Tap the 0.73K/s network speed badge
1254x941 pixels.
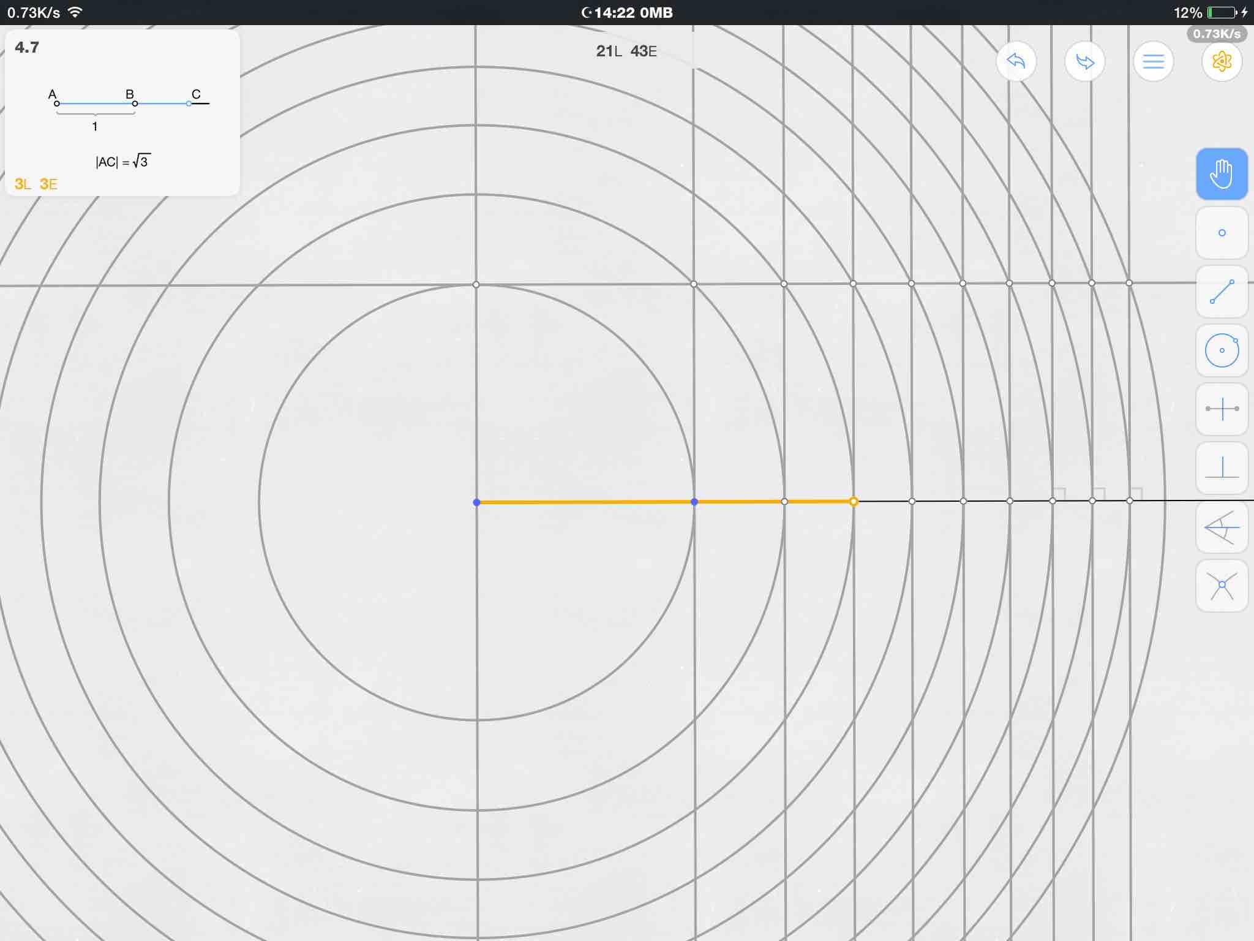pos(1217,34)
